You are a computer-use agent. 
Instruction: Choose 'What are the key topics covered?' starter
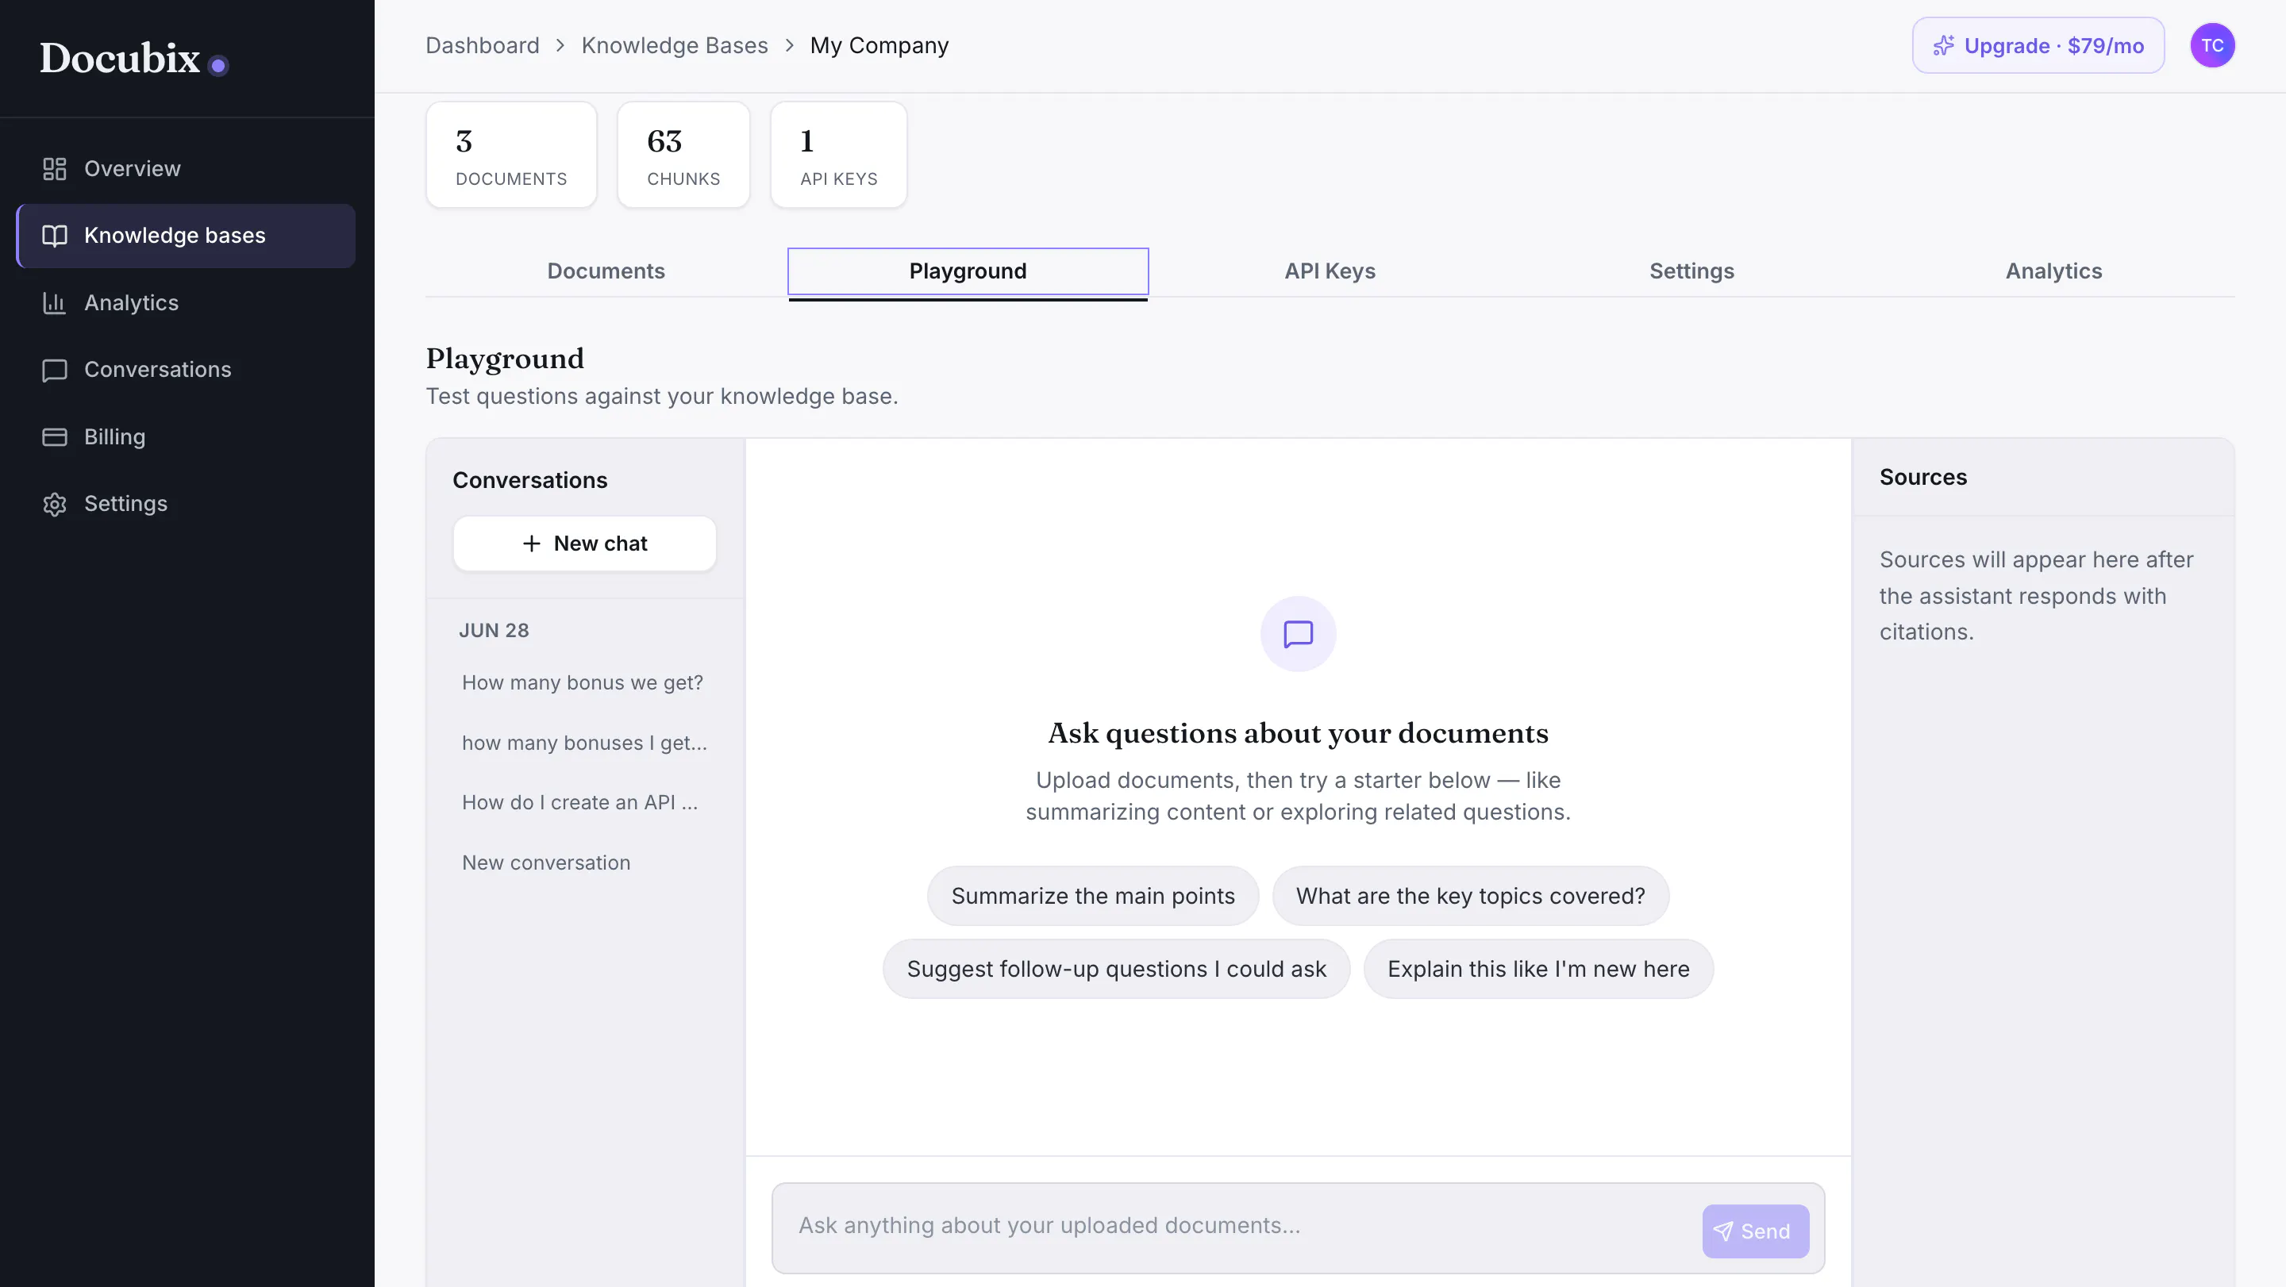point(1471,896)
